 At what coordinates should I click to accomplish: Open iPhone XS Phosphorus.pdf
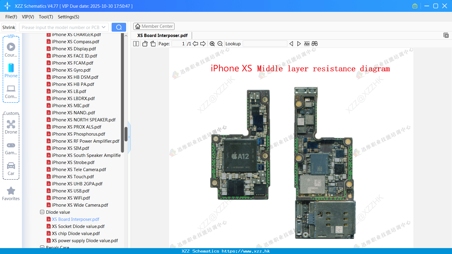point(78,134)
